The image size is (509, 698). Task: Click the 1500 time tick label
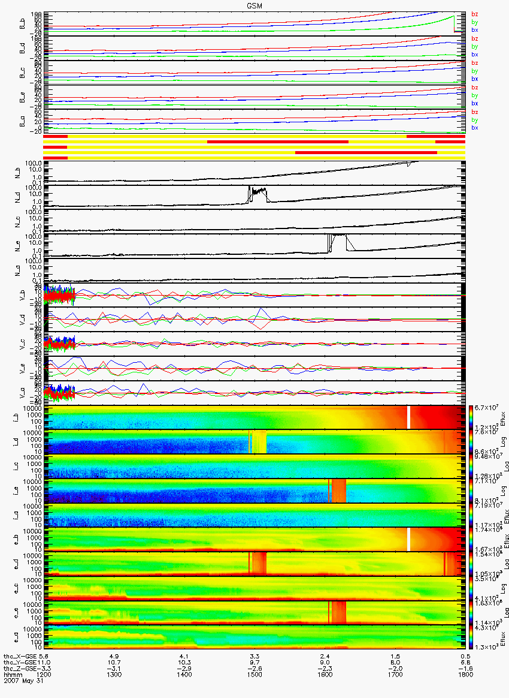coord(255,675)
